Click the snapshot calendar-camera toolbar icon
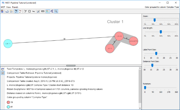This screenshot has width=180, height=110. click(2, 11)
